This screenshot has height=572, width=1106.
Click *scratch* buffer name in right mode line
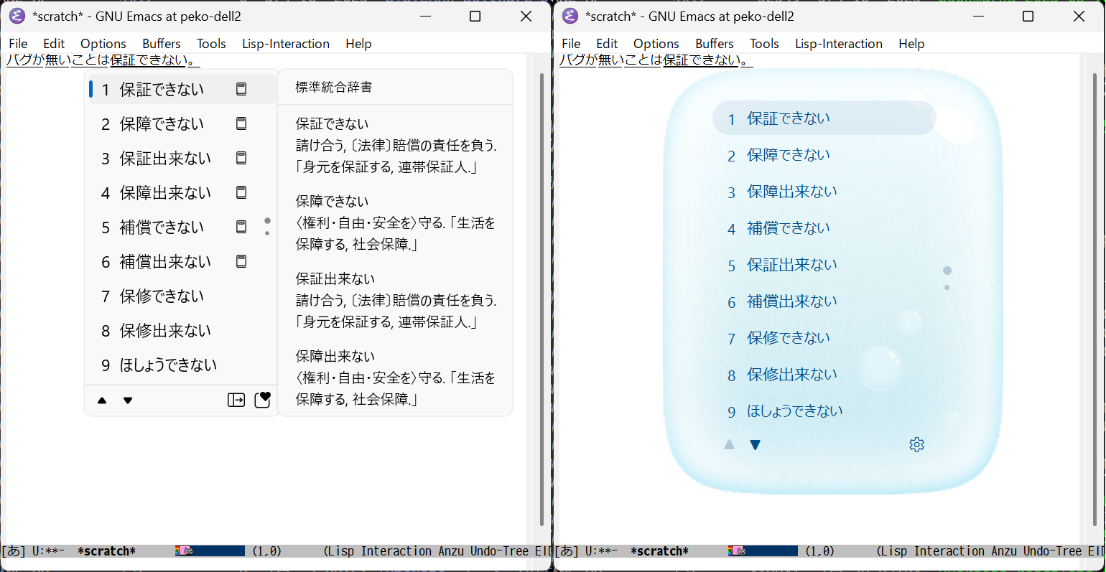[x=659, y=551]
